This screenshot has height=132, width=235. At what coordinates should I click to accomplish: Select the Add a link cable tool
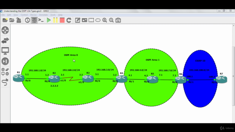click(x=5, y=82)
